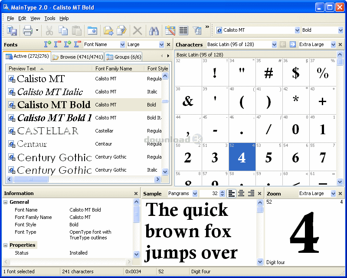Image resolution: width=347 pixels, height=278 pixels.
Task: Click the sample size field showing 32
Action: click(210, 194)
